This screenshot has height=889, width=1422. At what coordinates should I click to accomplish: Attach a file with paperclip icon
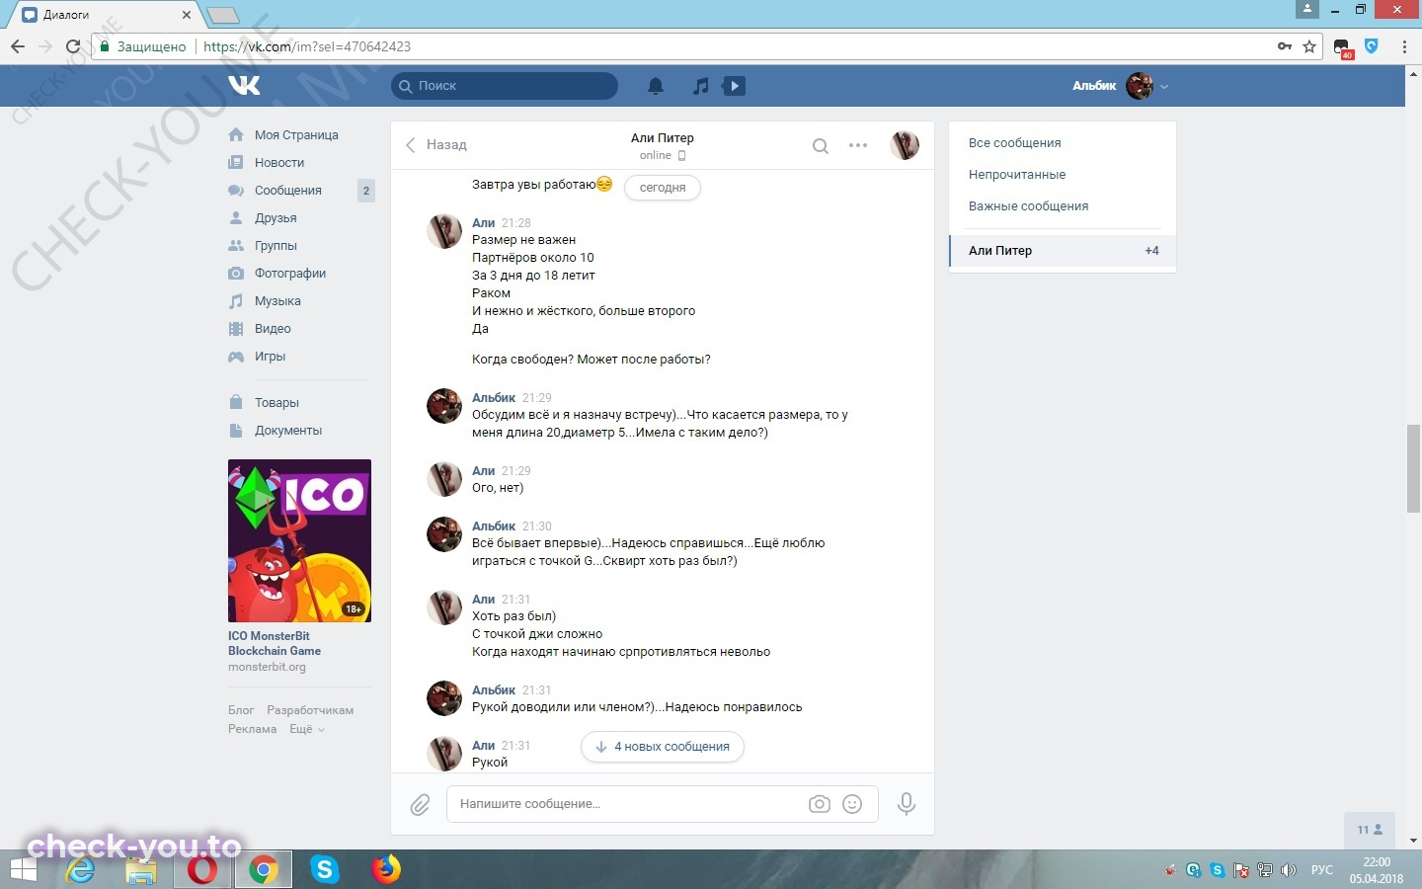(x=420, y=805)
